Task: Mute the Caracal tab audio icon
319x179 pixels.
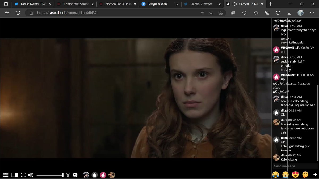Action: [x=235, y=4]
